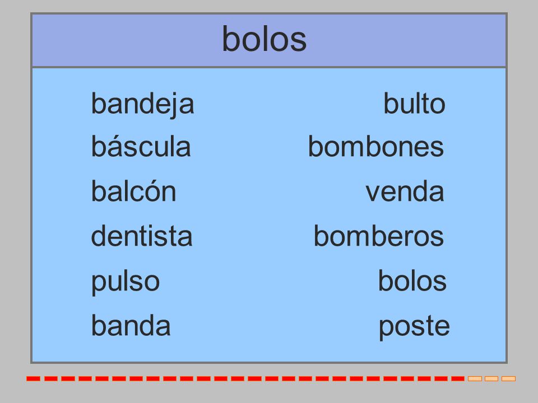Click the word bombones
538x403 pixels.
(x=375, y=146)
